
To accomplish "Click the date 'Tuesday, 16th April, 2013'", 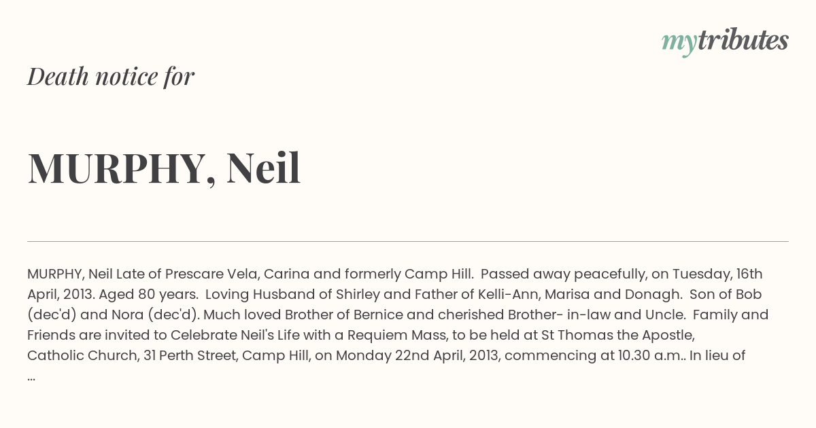I will [x=394, y=284].
